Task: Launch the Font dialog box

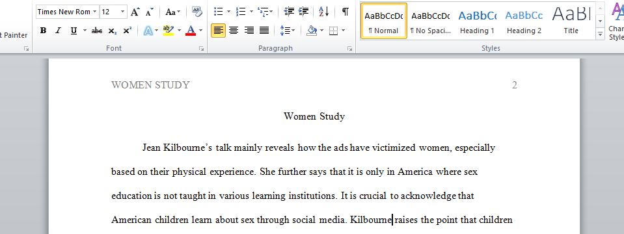Action: pos(201,49)
